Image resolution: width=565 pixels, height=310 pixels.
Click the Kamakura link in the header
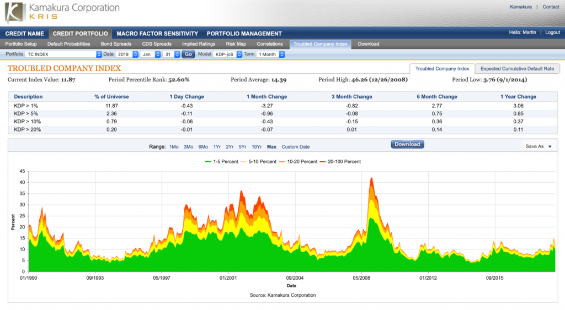tap(521, 7)
